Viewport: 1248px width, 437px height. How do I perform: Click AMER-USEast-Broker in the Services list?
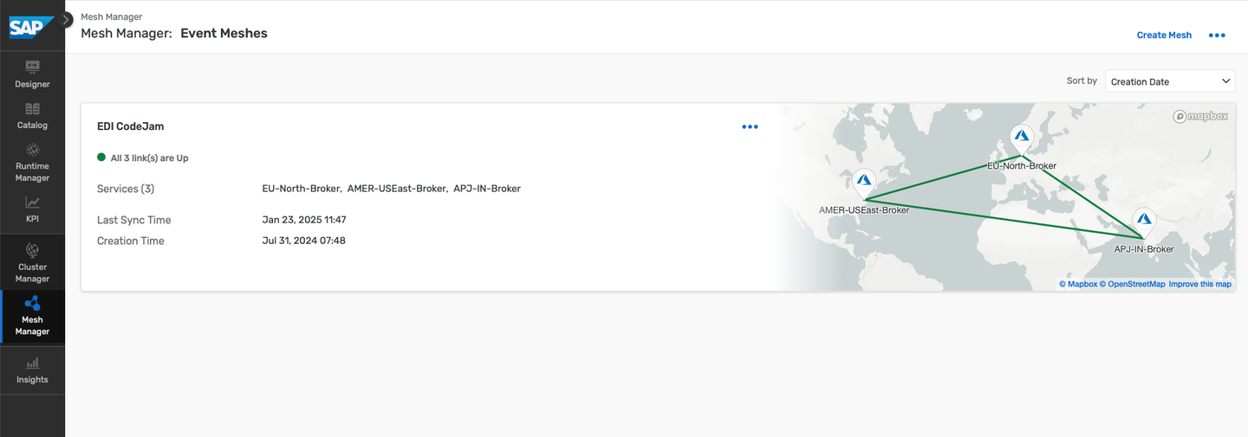point(397,189)
